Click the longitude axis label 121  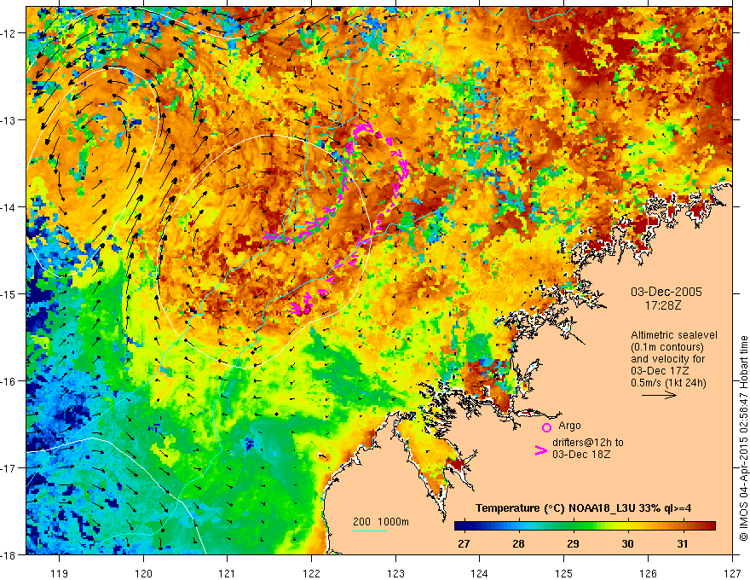tap(228, 573)
